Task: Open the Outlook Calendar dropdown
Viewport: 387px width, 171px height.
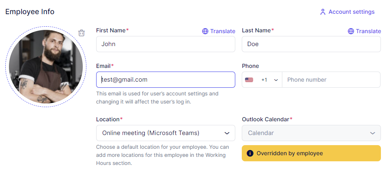Action: [x=311, y=133]
